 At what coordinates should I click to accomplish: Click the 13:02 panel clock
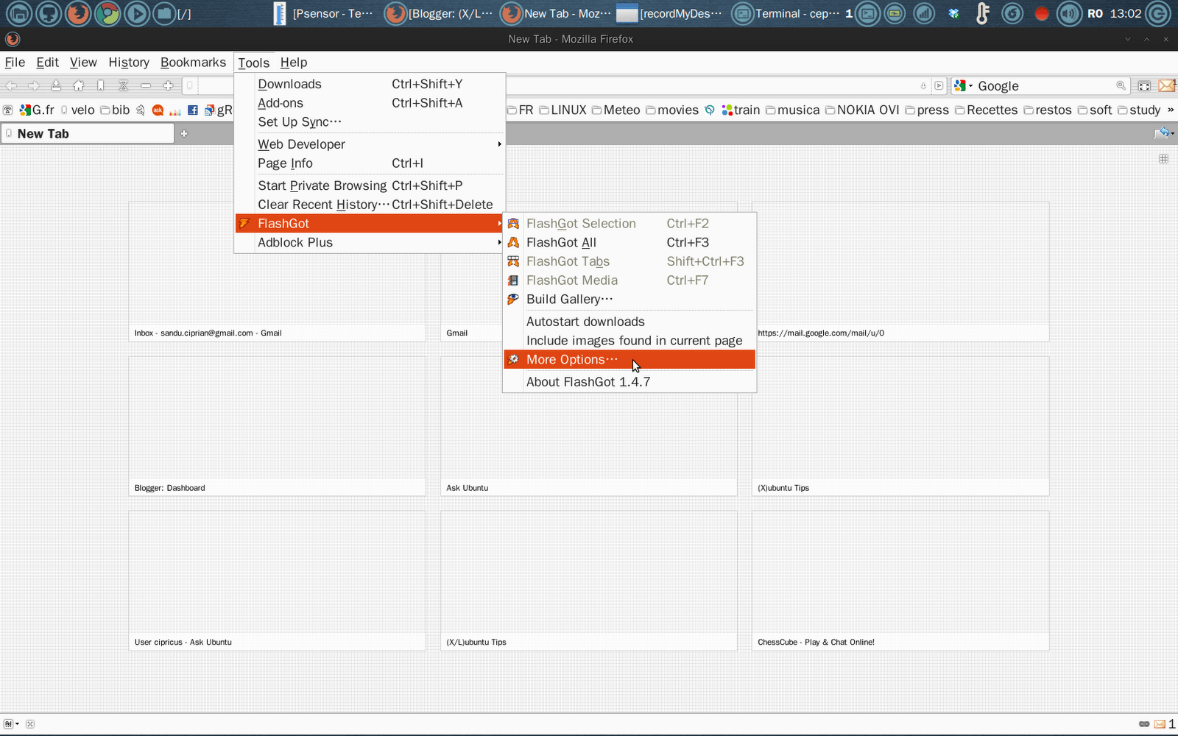tap(1126, 13)
